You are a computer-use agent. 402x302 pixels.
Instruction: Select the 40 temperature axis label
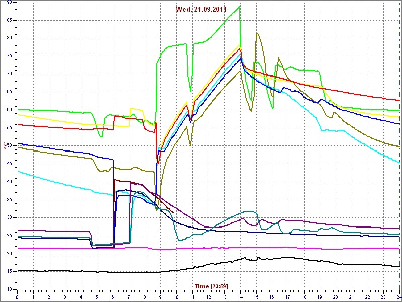tap(9, 182)
